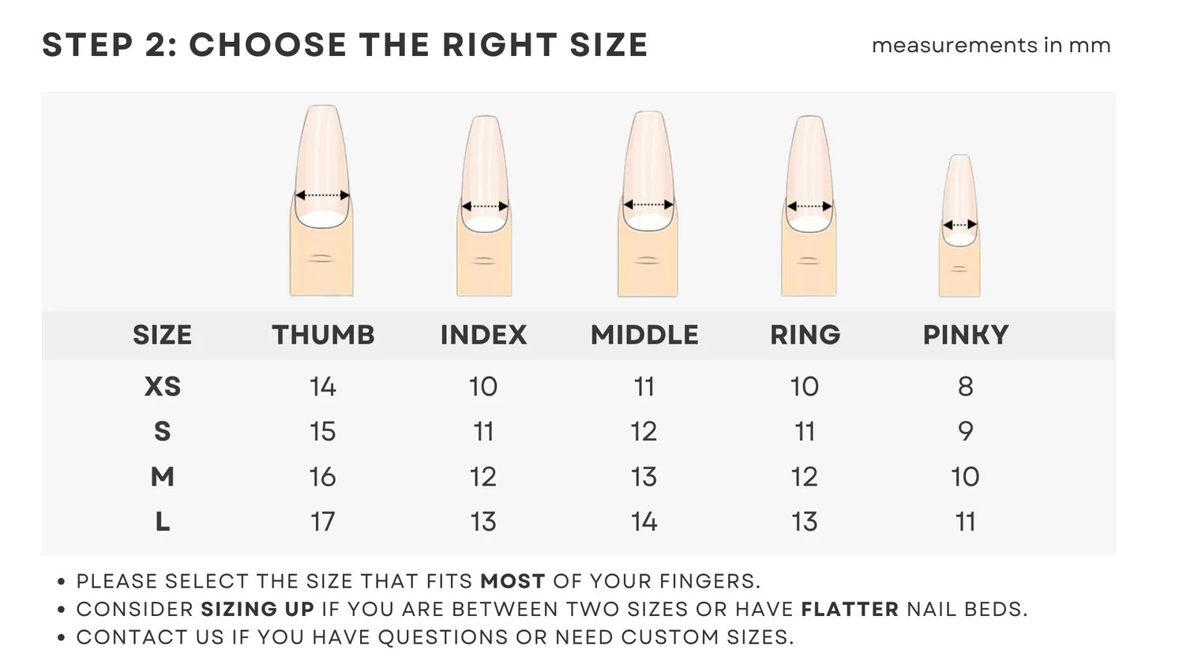Select the L size row label
1194x672 pixels.
click(163, 522)
